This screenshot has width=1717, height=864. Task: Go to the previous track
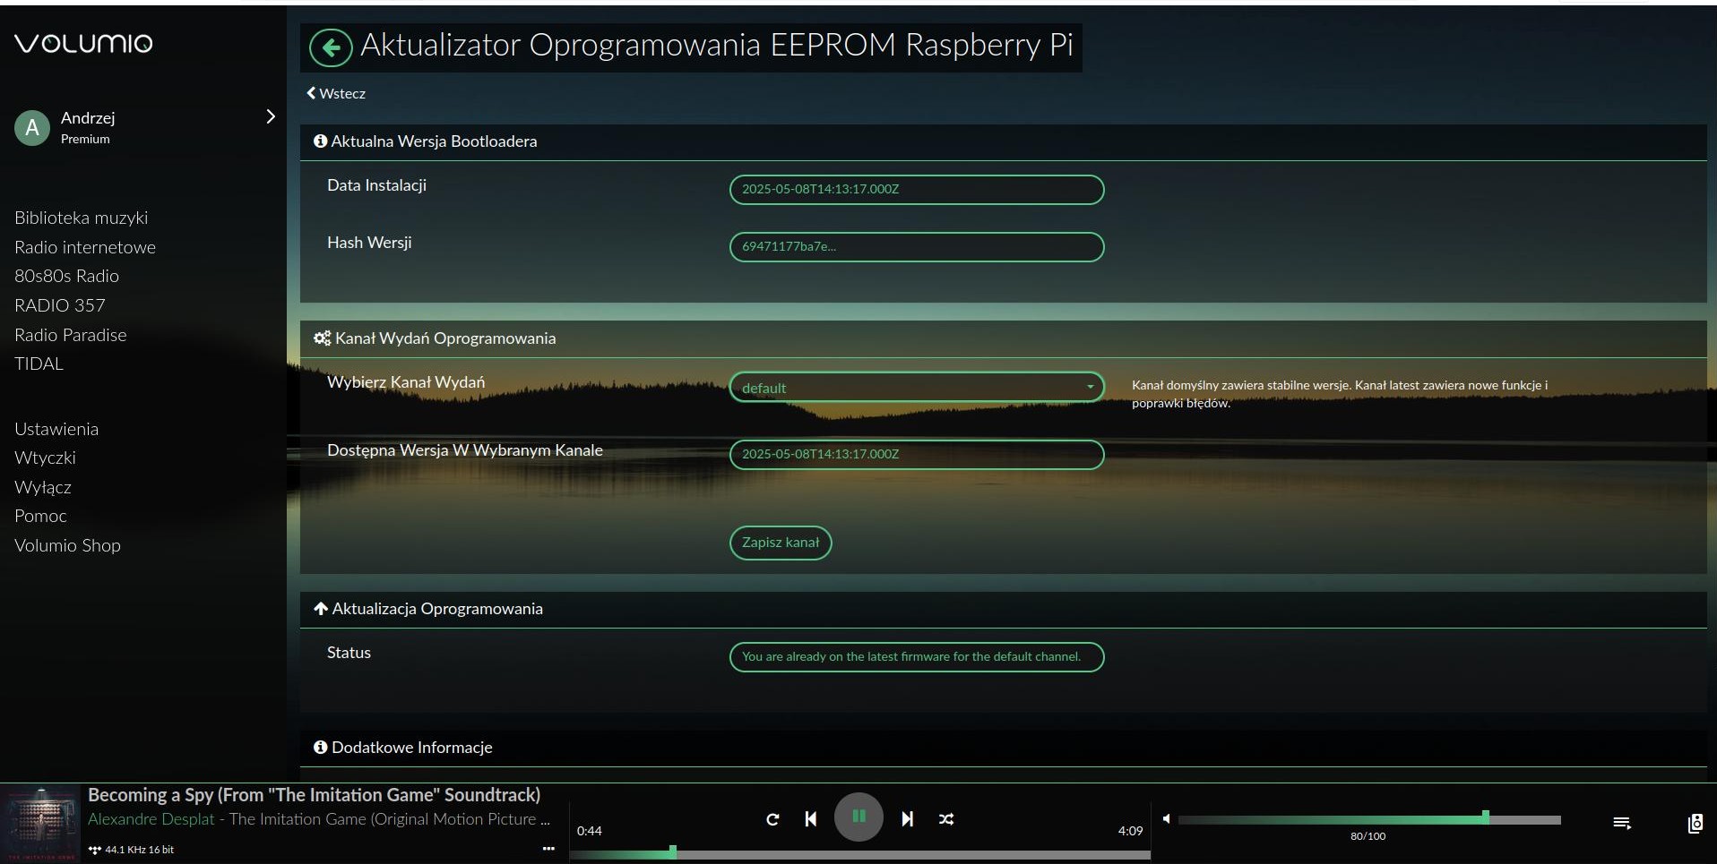[810, 818]
